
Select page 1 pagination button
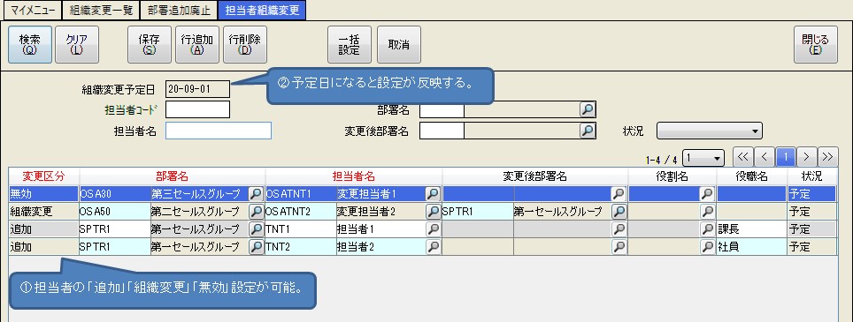[x=785, y=157]
